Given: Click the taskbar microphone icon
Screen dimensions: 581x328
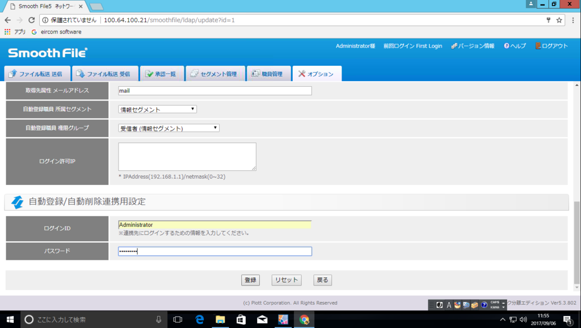Looking at the screenshot, I should (x=158, y=319).
